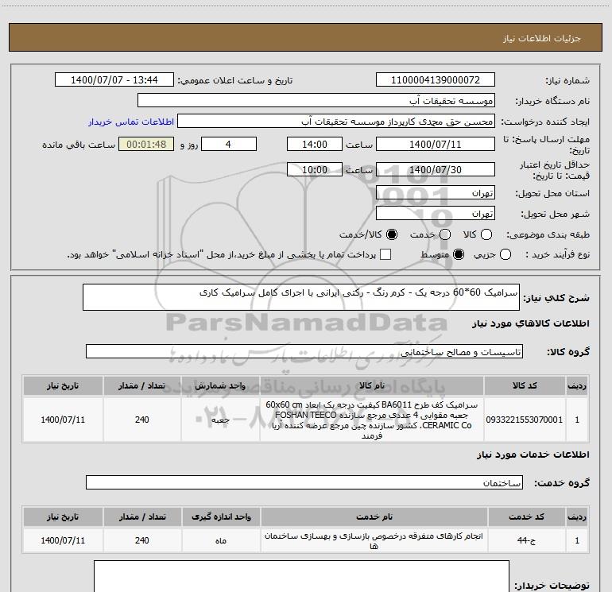
Task: Click the کد خدمت column header
Action: 526,517
